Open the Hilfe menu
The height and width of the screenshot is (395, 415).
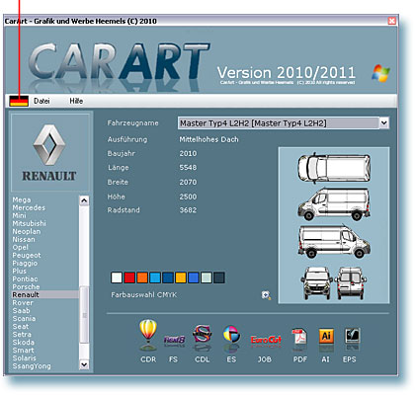point(76,101)
